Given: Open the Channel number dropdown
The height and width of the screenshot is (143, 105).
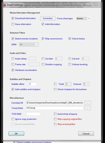Looking at the screenshot, I should coord(86,84).
